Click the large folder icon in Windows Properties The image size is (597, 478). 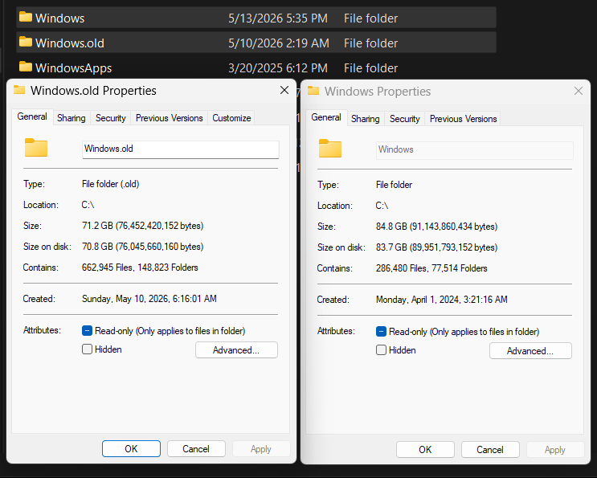tap(330, 149)
